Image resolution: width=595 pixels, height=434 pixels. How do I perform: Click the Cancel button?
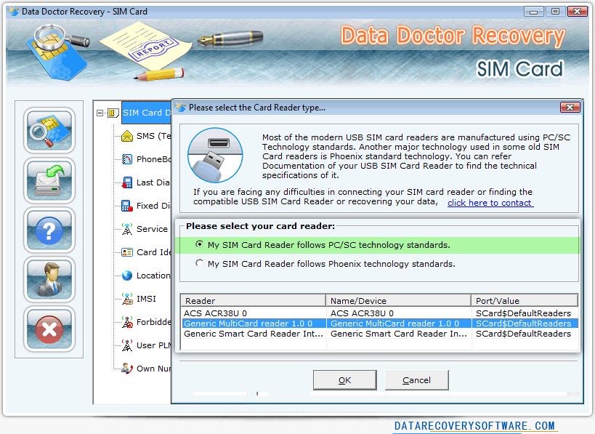pos(417,380)
